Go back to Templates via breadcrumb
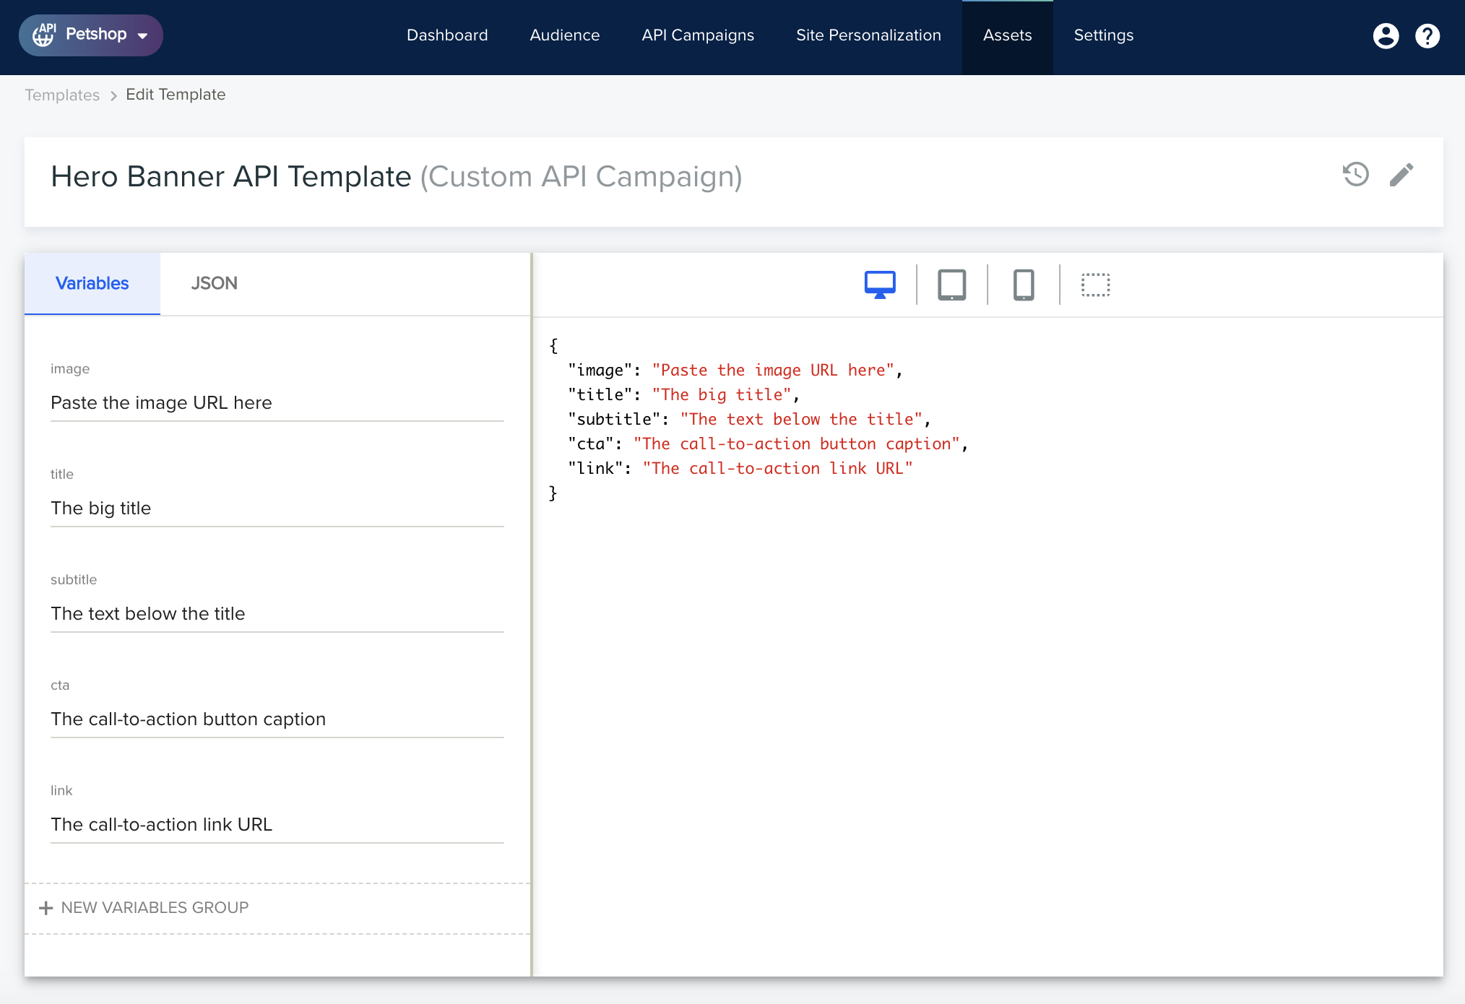 (62, 95)
